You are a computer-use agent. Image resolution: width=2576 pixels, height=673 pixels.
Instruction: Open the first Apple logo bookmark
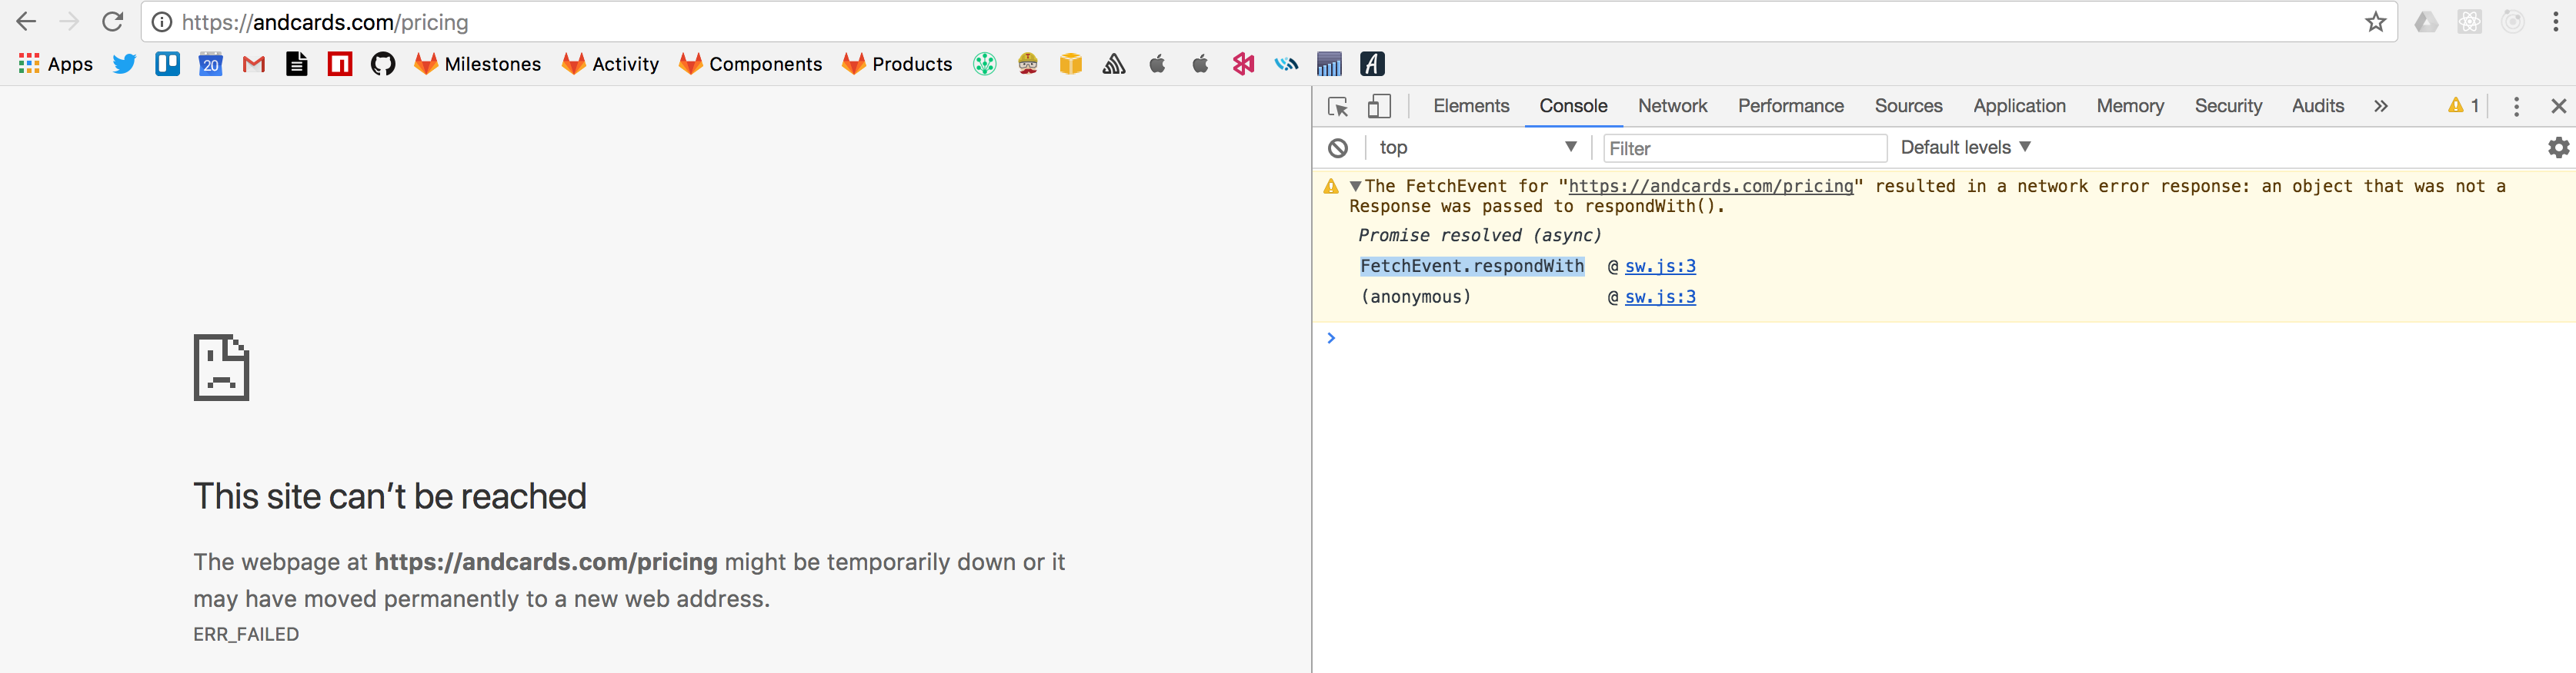point(1157,64)
